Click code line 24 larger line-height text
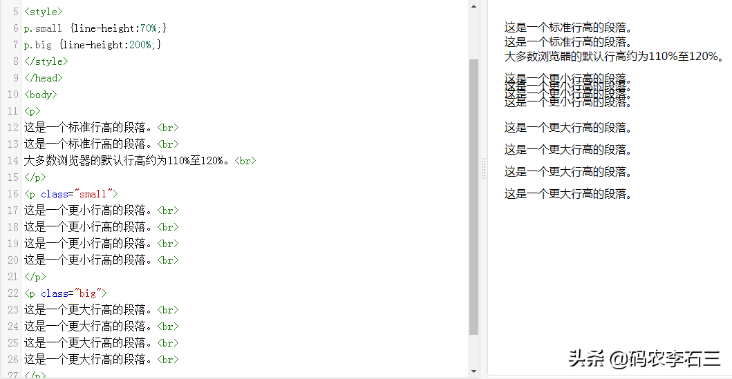Viewport: 732px width, 379px height. click(102, 327)
